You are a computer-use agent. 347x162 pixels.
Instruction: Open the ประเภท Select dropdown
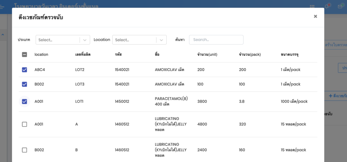tap(58, 40)
